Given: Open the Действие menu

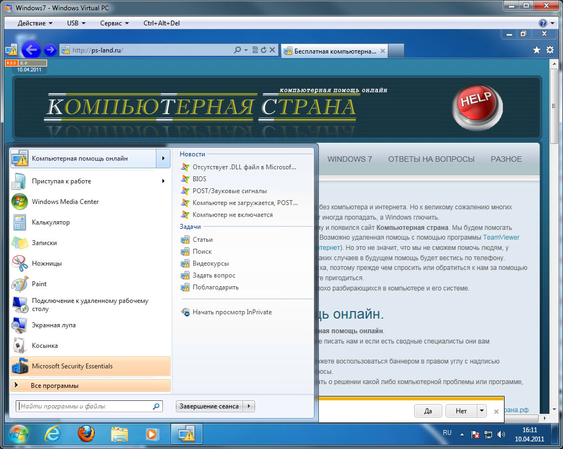Looking at the screenshot, I should pyautogui.click(x=35, y=23).
